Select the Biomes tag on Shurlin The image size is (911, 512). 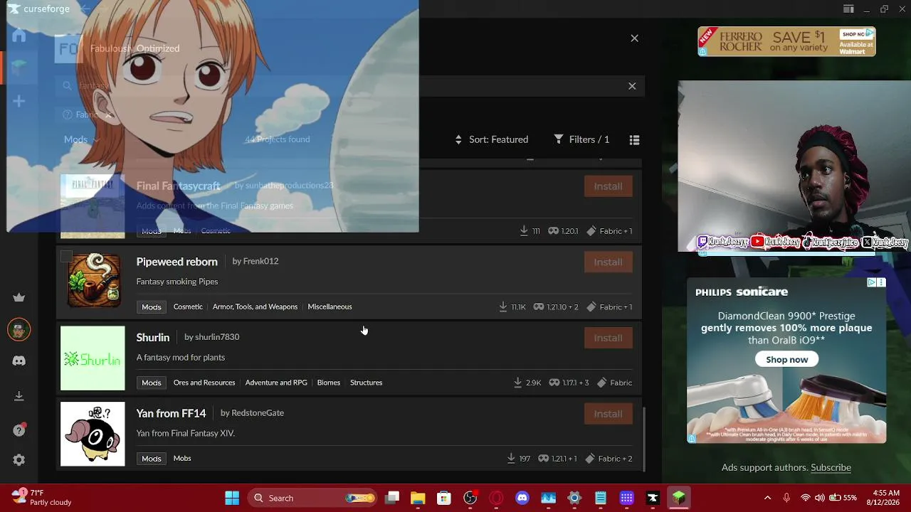click(x=329, y=383)
